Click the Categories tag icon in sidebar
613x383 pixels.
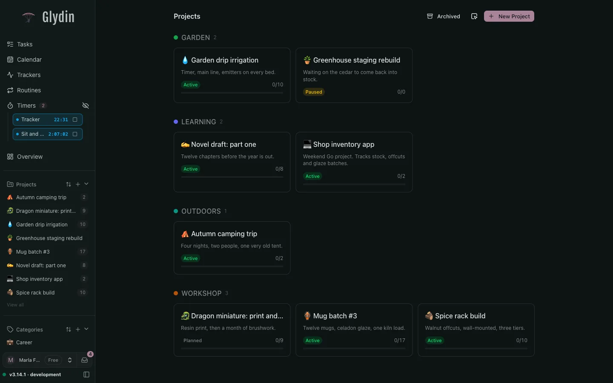coord(10,329)
